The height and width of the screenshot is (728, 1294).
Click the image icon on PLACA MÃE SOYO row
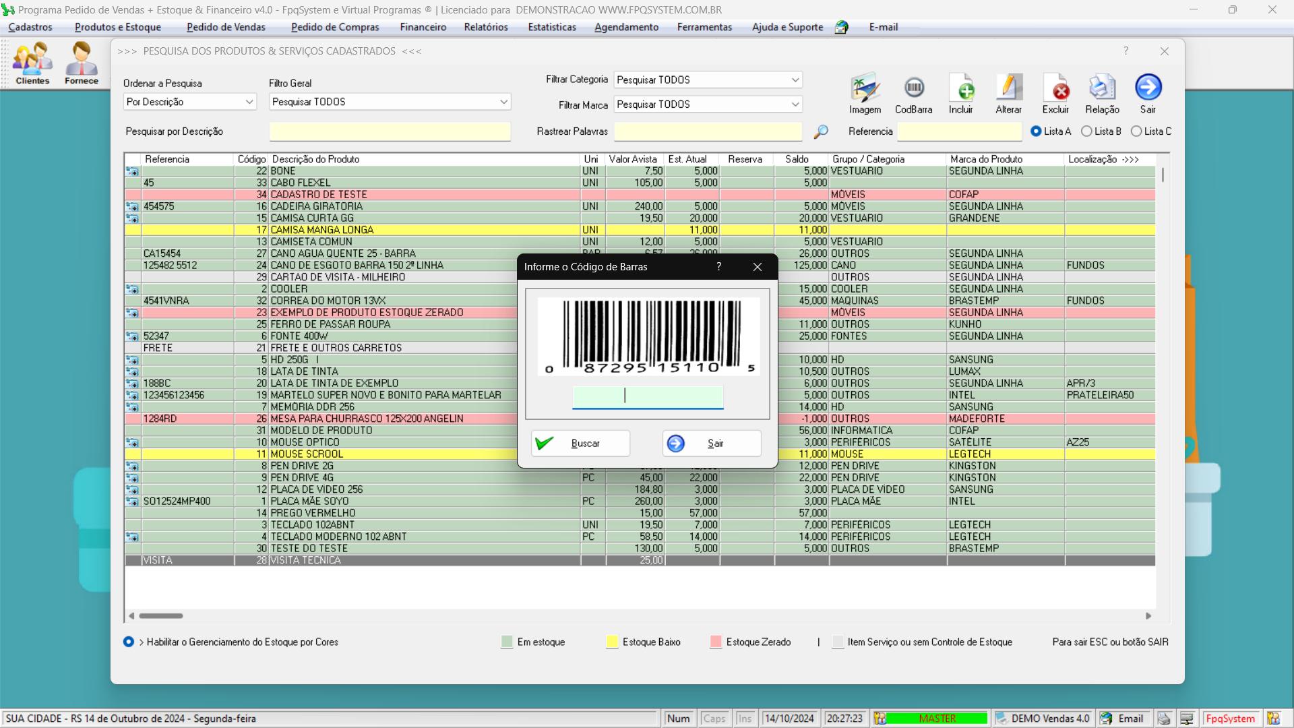132,502
